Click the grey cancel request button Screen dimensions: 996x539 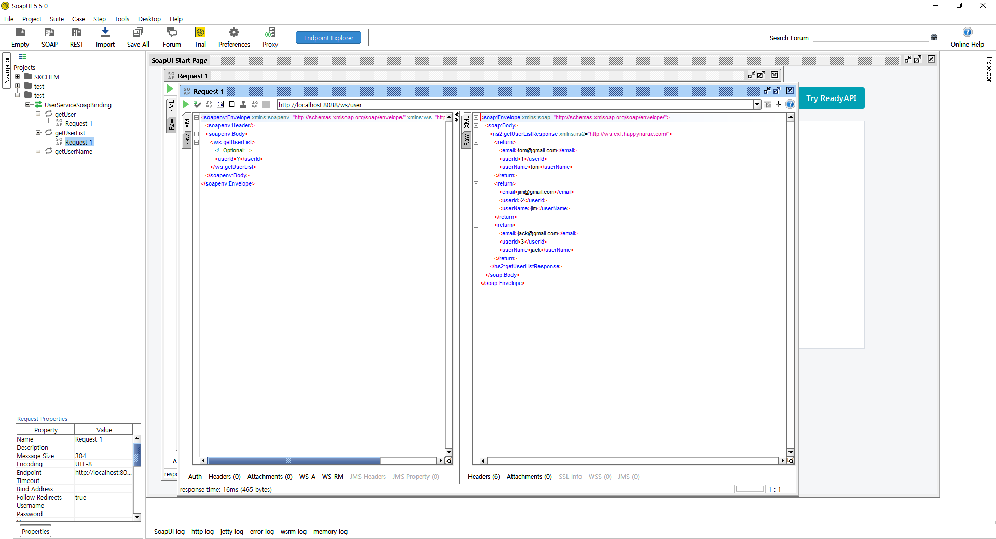[266, 104]
